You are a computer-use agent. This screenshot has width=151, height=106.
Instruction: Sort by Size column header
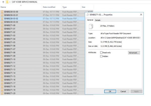84,7
